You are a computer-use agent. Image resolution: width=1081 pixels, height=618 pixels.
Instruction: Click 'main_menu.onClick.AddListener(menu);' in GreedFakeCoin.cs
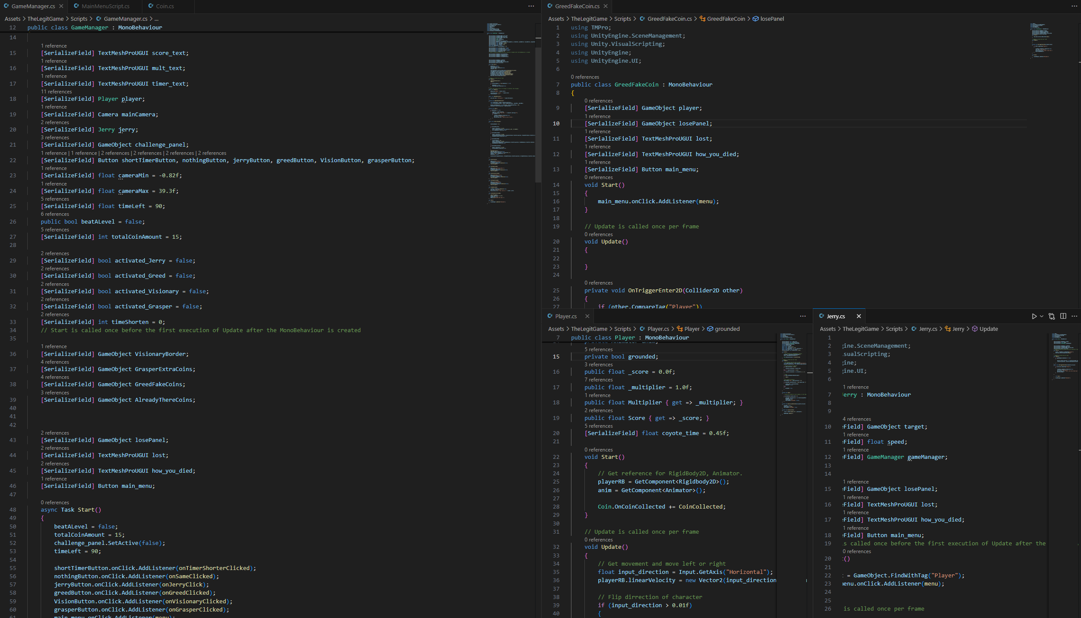658,202
